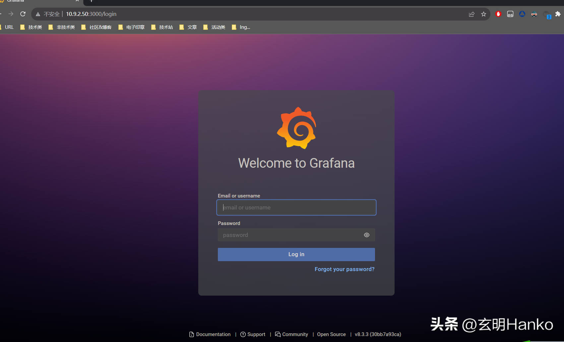The image size is (564, 342).
Task: Click the address bar URL 10.9.2.50:3000/login
Action: 91,14
